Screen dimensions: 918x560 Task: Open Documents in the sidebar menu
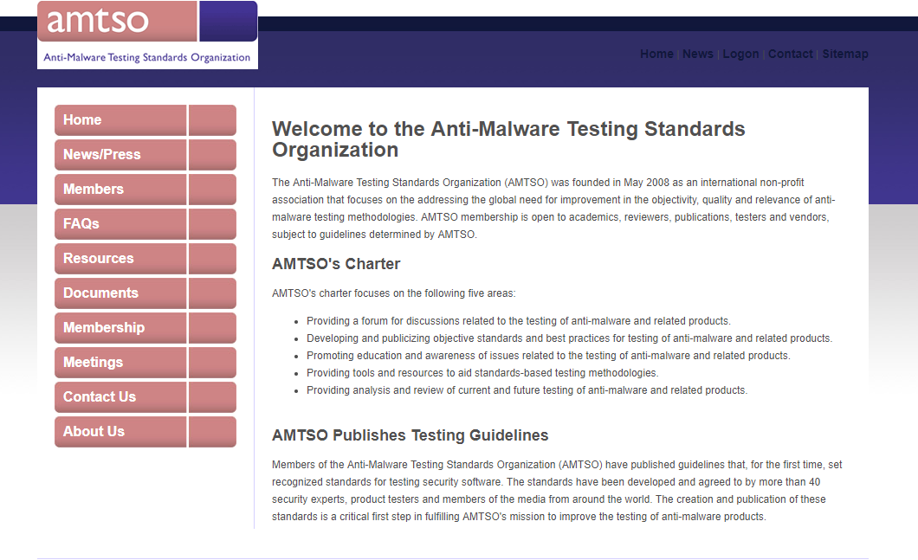pyautogui.click(x=145, y=293)
